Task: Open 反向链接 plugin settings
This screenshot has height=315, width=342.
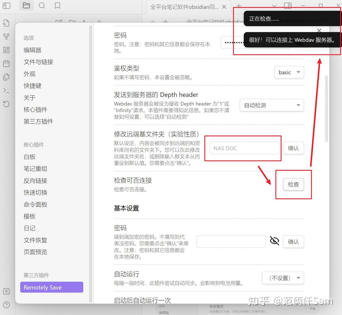Action: pos(35,180)
